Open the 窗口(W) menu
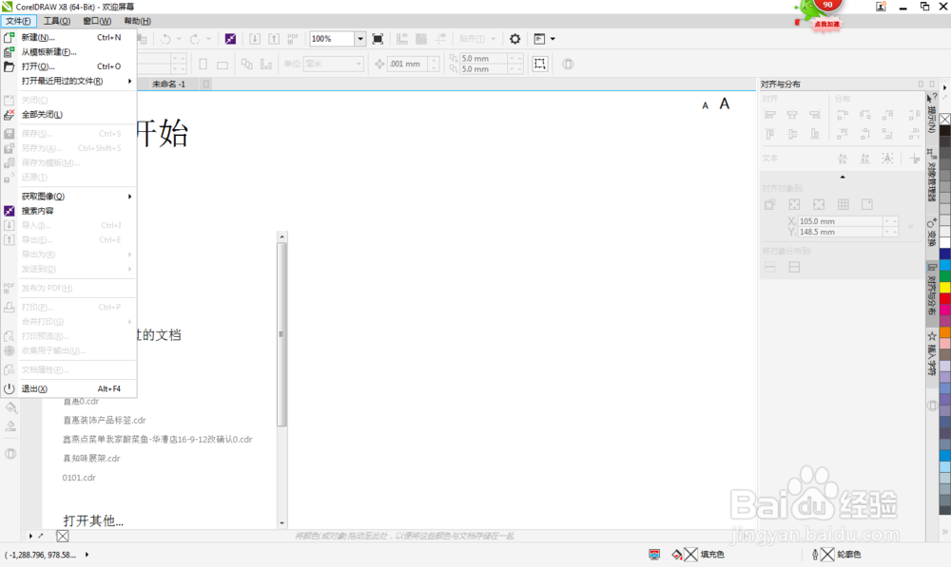951x567 pixels. coord(97,21)
